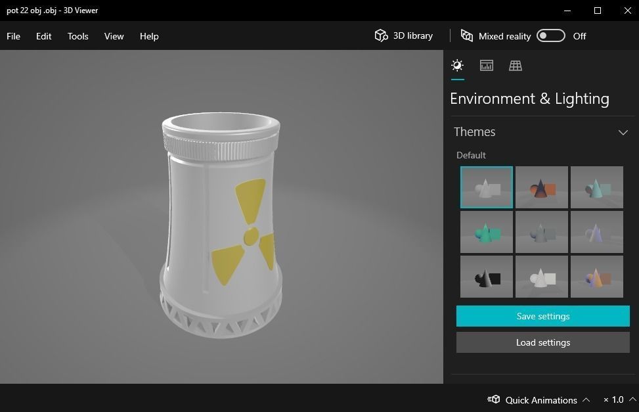Select the black silhouette theme thumbnail
Screen dimensions: 639x412
(x=486, y=277)
